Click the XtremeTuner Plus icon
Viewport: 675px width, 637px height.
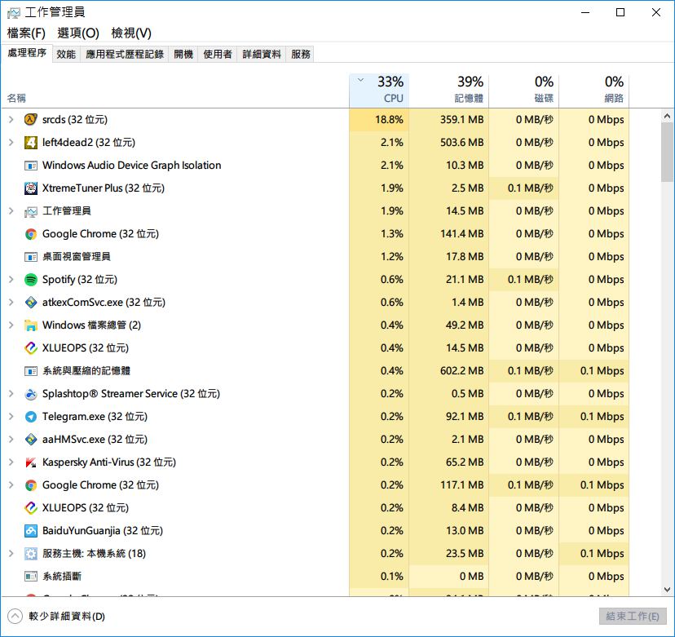[x=30, y=188]
